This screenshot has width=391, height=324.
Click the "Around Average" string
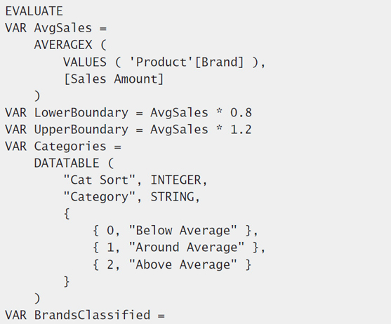click(x=187, y=248)
